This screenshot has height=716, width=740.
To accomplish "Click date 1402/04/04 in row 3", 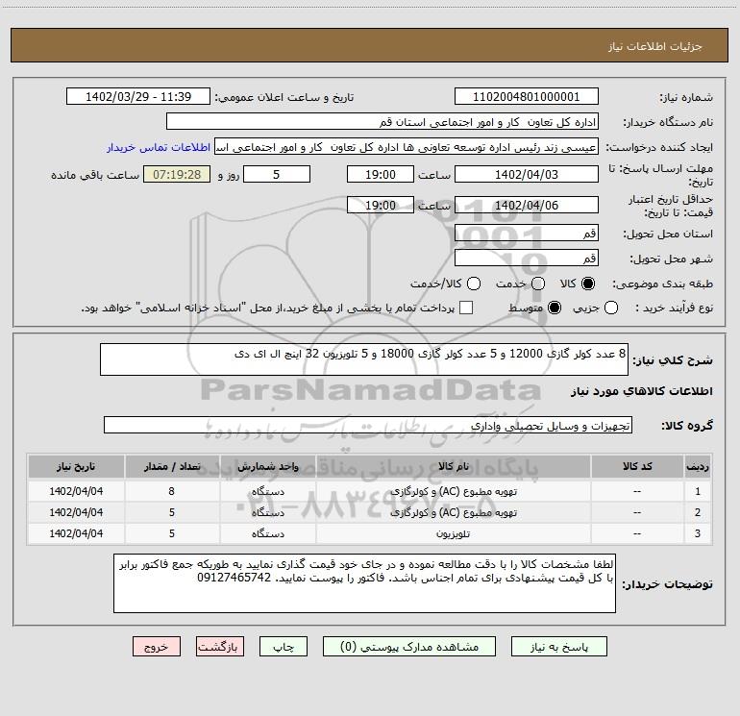I will point(76,533).
